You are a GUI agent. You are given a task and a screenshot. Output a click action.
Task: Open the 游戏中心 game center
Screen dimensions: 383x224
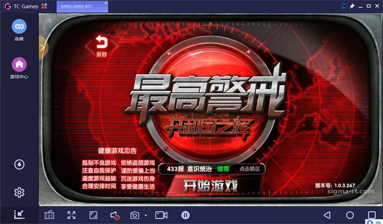[x=19, y=65]
